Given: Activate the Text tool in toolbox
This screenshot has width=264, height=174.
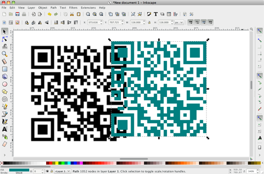Looking at the screenshot, I should [x=5, y=129].
